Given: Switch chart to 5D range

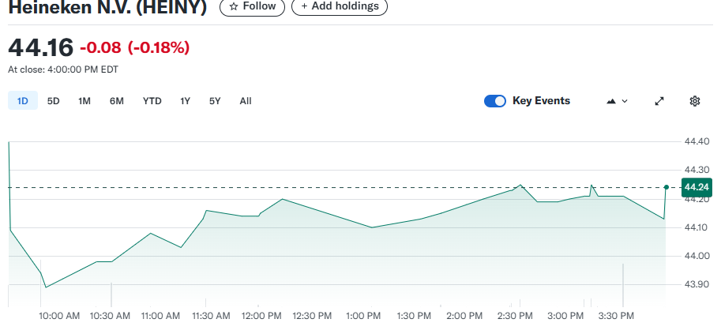Looking at the screenshot, I should [54, 101].
